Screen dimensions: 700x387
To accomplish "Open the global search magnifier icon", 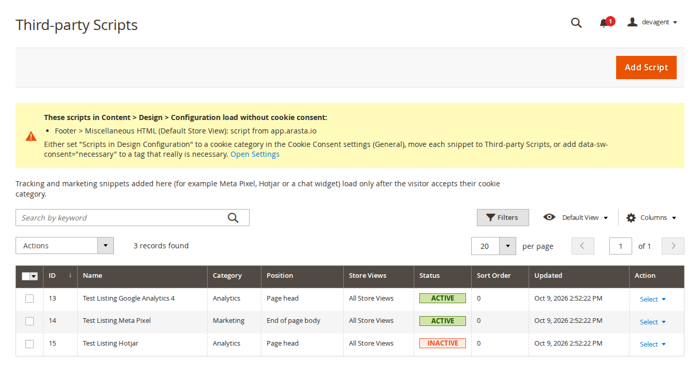I will tap(576, 22).
